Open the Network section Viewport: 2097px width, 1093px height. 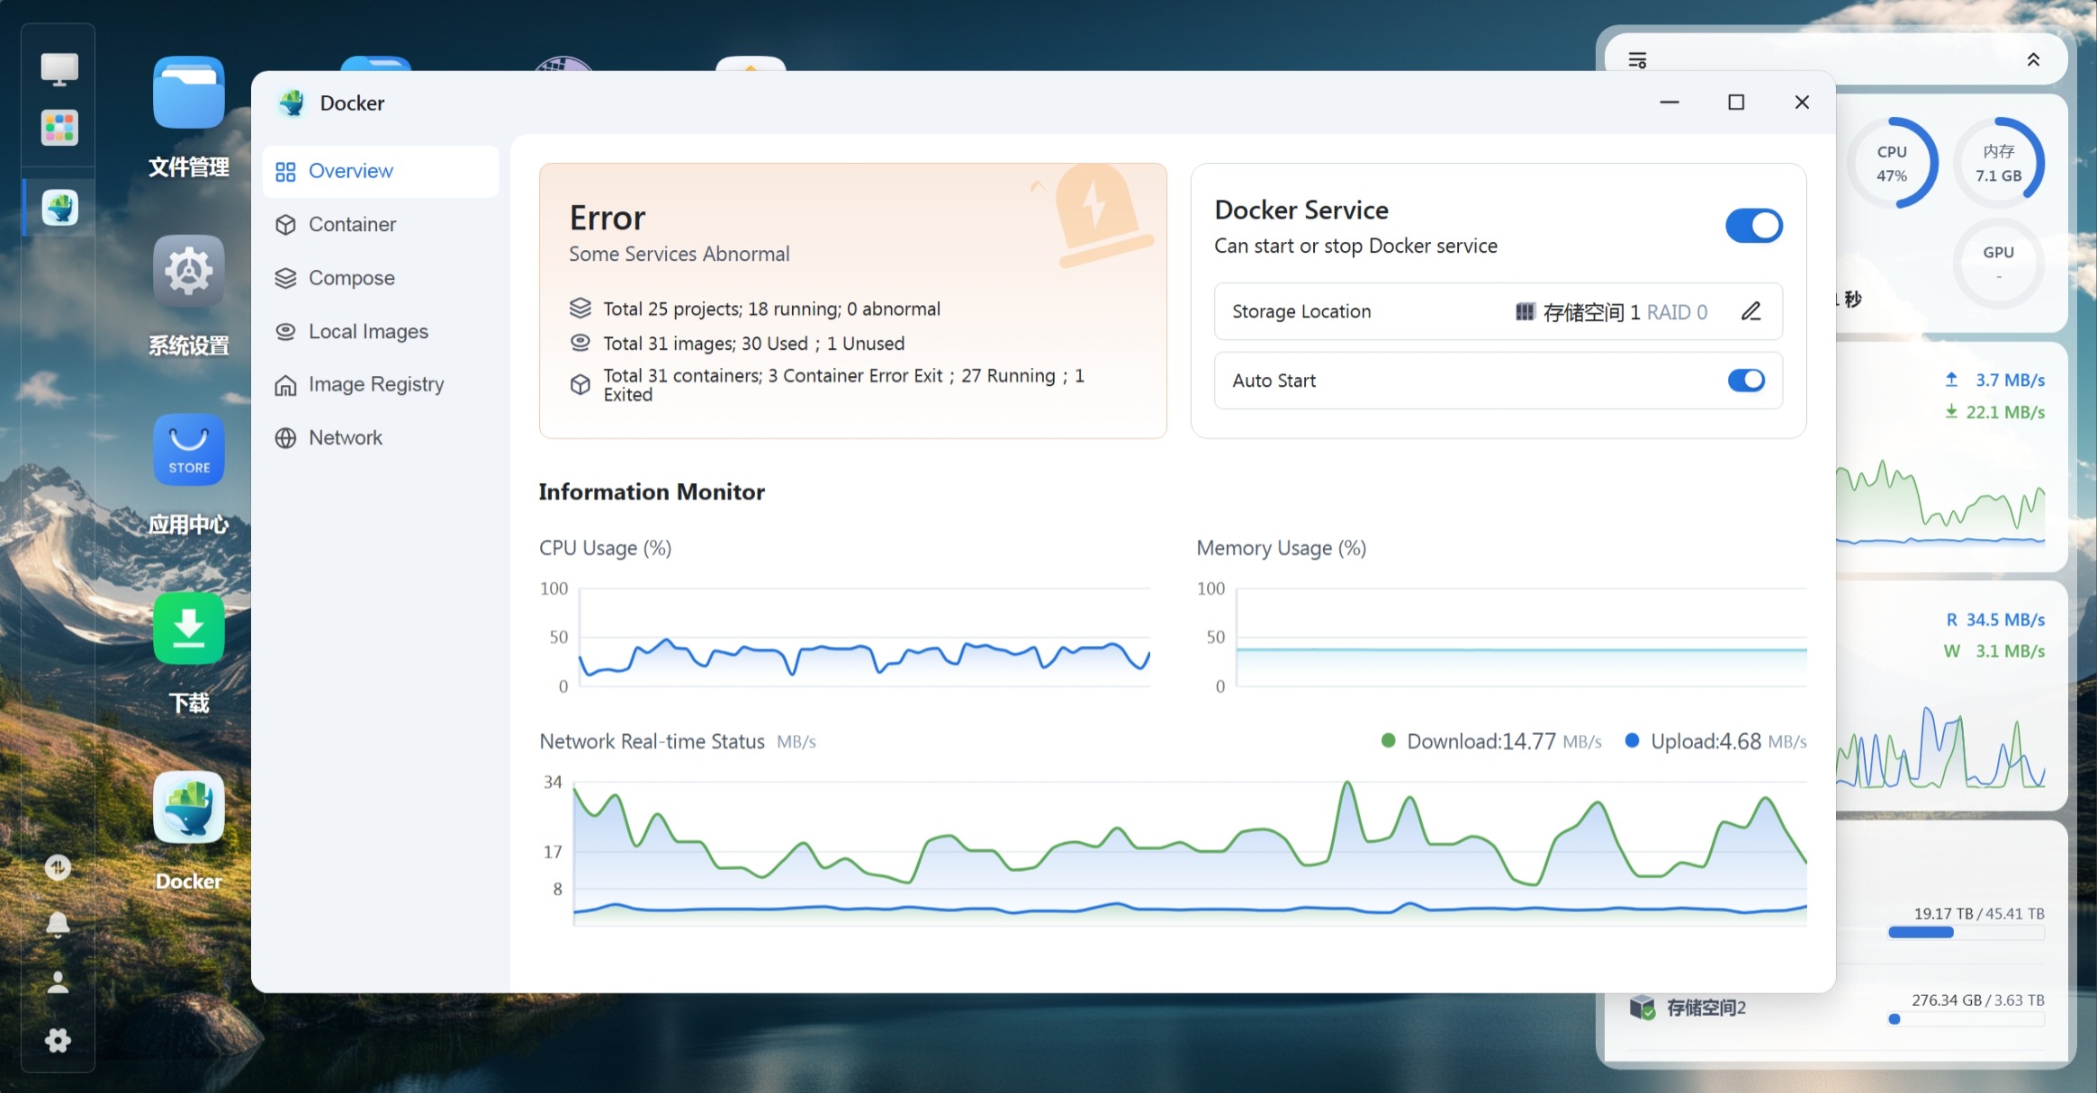(x=345, y=437)
